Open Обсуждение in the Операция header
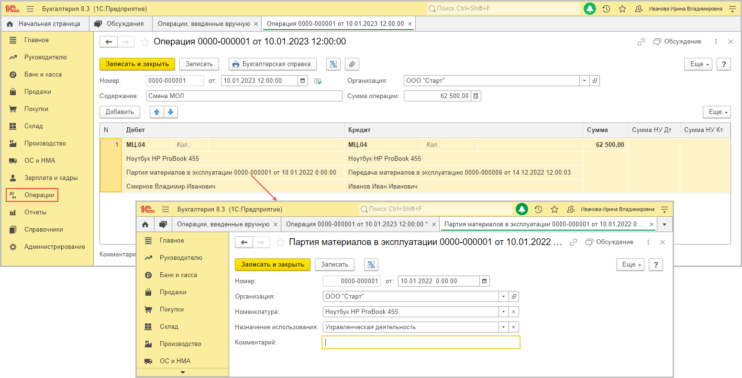This screenshot has width=742, height=378. [677, 42]
